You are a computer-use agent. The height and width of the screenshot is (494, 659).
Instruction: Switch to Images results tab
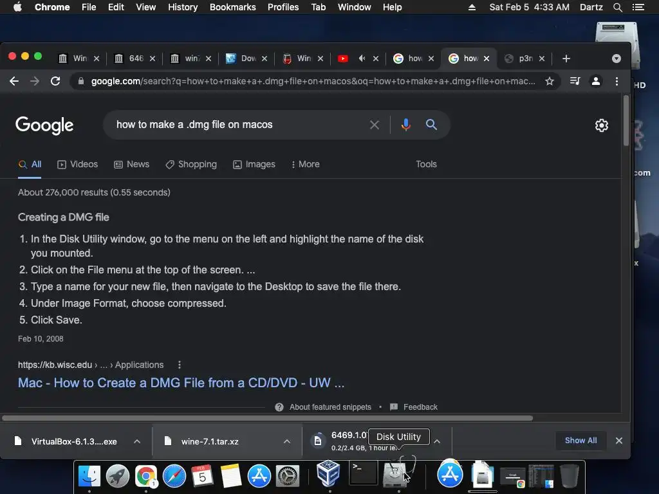coord(254,164)
